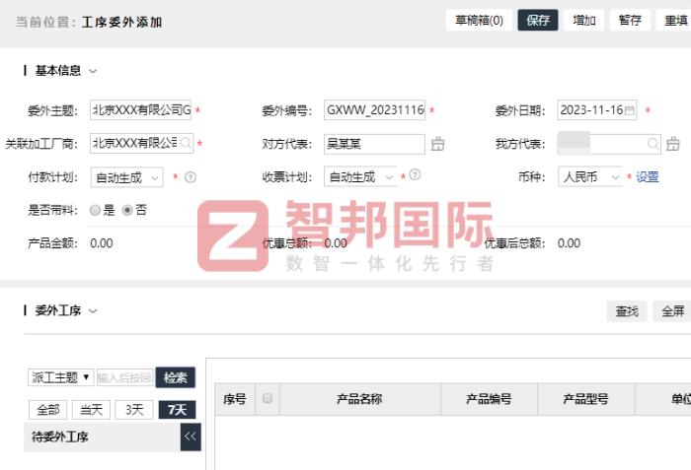Switch to the 当天 filter tab
This screenshot has width=691, height=470.
91,410
